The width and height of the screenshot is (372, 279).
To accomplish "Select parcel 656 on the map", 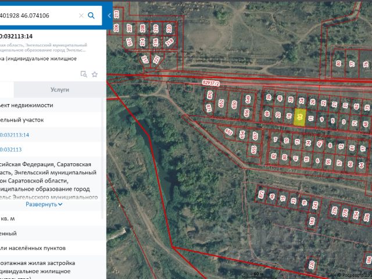I will tap(246, 113).
